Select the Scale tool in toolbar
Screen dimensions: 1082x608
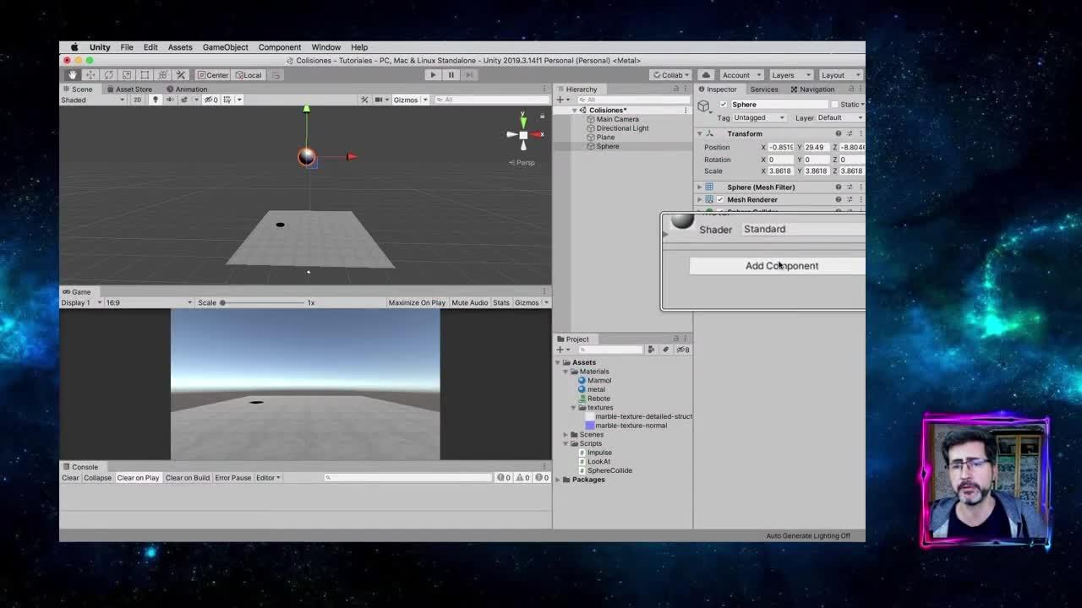(x=127, y=75)
